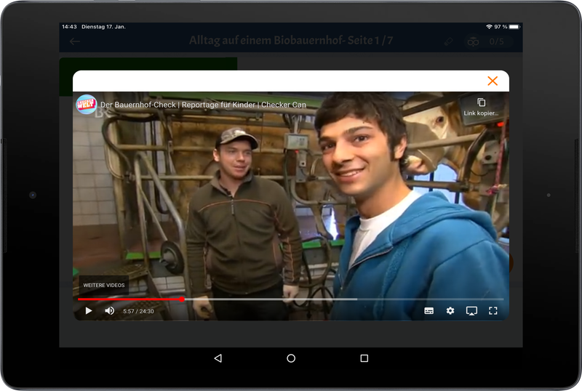Enter fullscreen video mode
Screen dimensions: 582x391
[x=493, y=311]
